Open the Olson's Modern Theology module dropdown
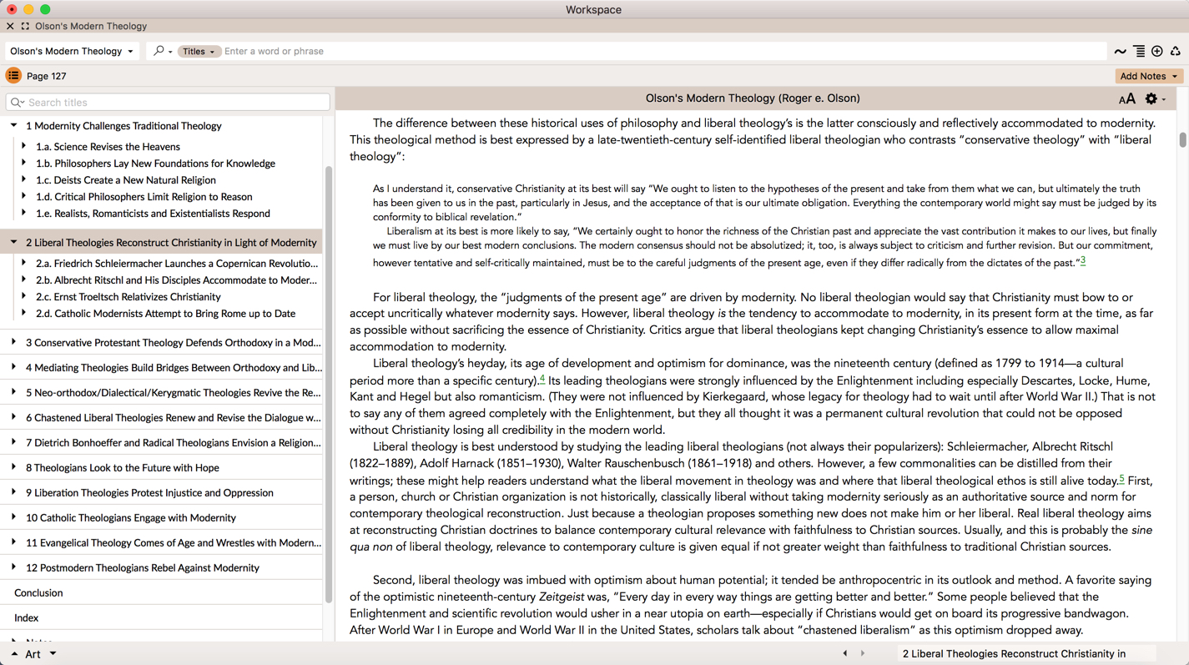This screenshot has width=1189, height=665. tap(72, 51)
